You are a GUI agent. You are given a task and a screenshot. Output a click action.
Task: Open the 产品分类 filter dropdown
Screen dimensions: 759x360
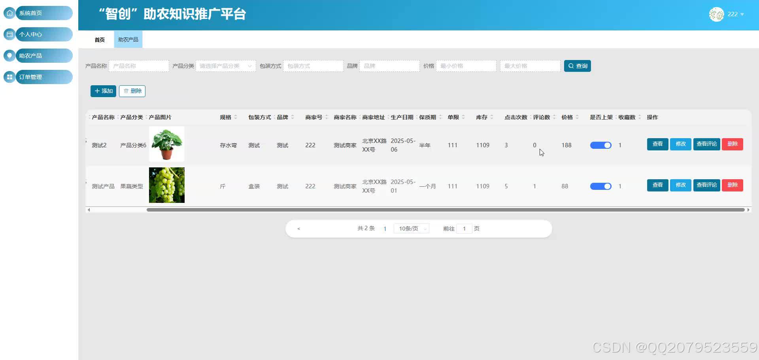[226, 66]
